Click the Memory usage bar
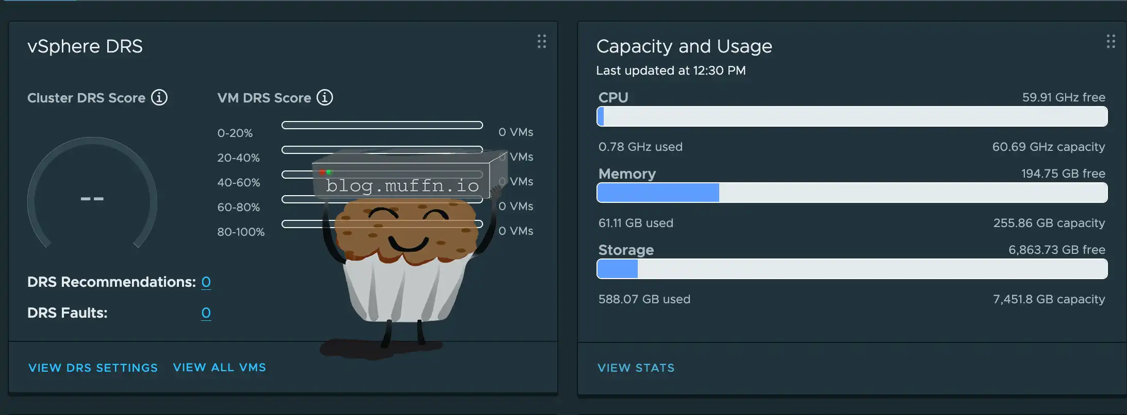Image resolution: width=1127 pixels, height=415 pixels. pos(852,193)
